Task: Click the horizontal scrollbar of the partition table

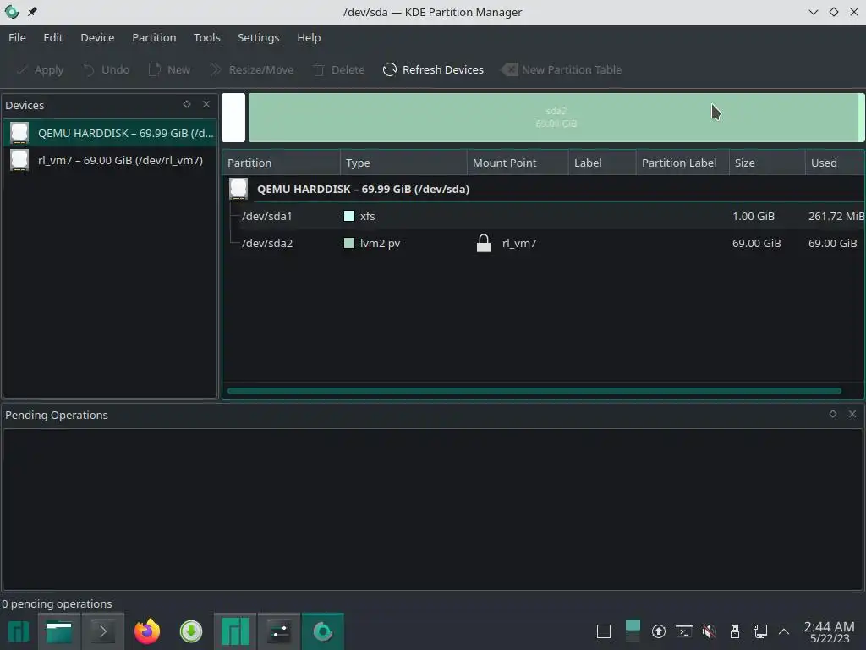Action: 534,391
